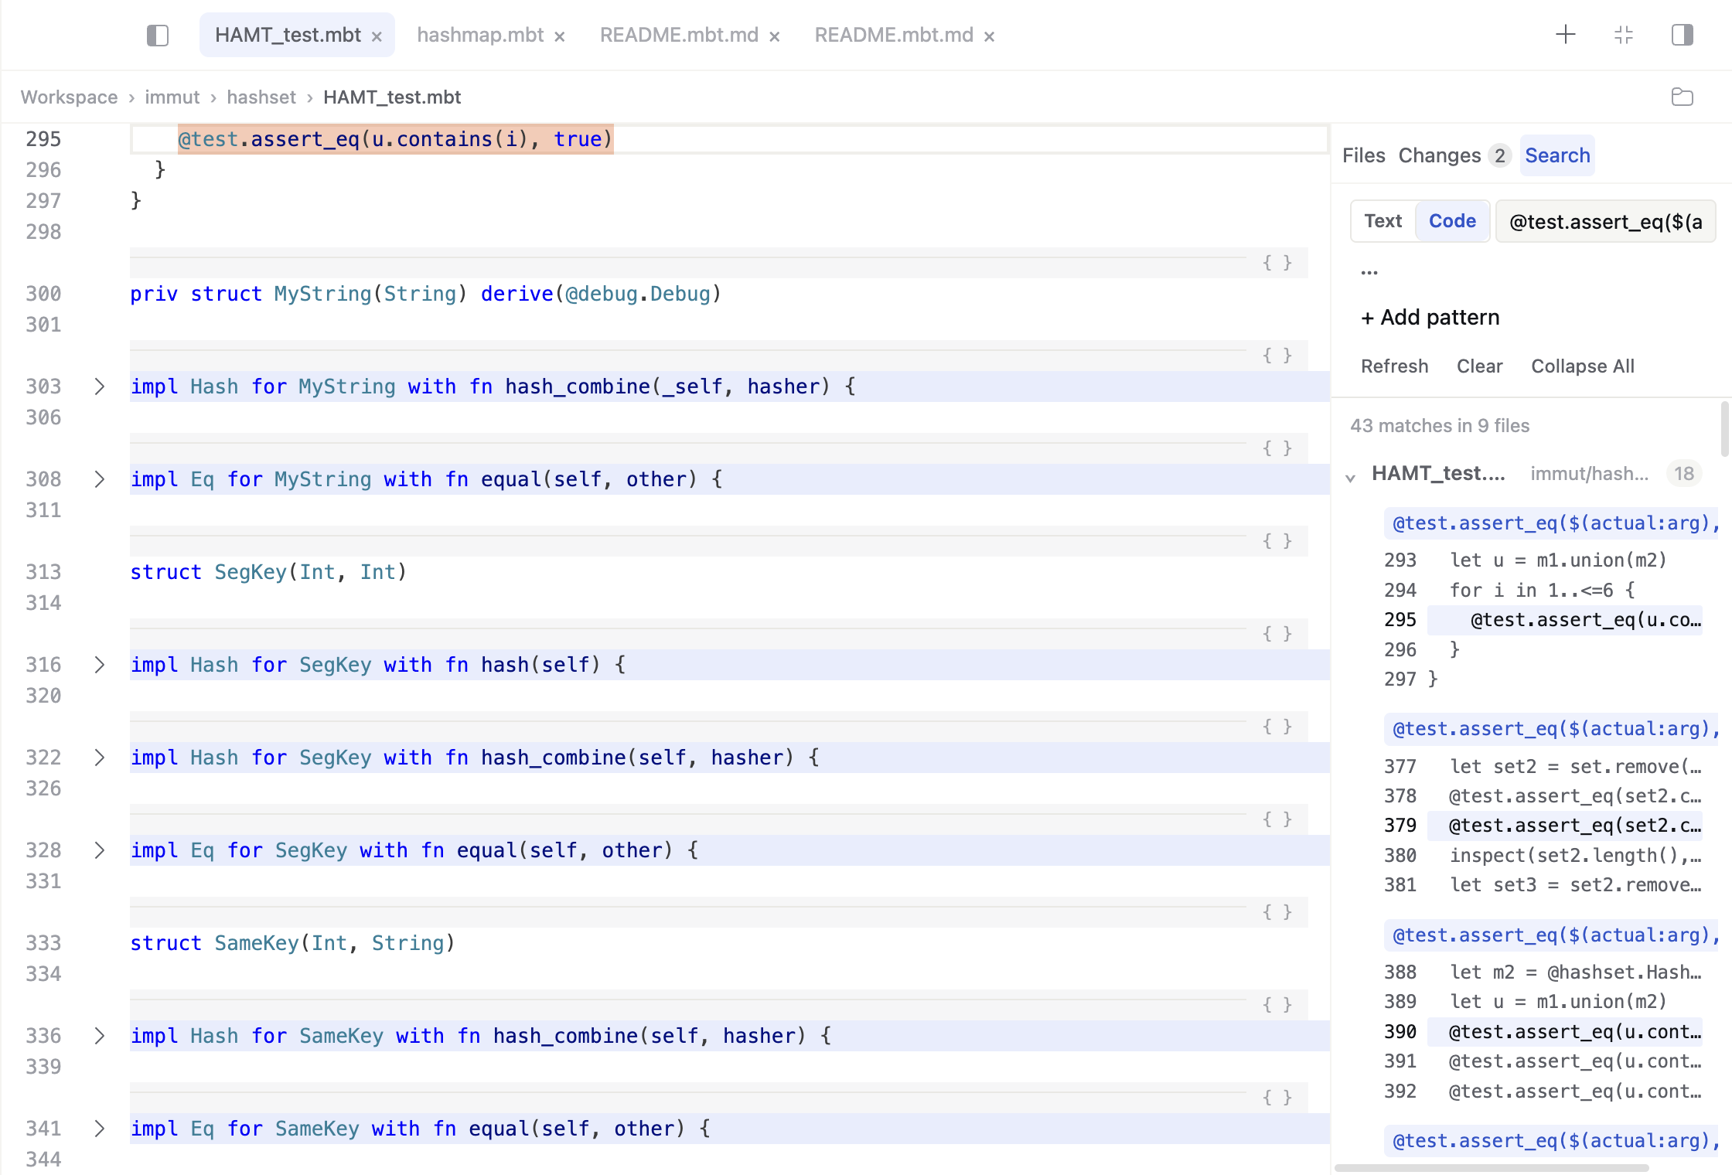Image resolution: width=1732 pixels, height=1175 pixels.
Task: Click the search panel horizontal scrollbar
Action: [x=1491, y=1167]
